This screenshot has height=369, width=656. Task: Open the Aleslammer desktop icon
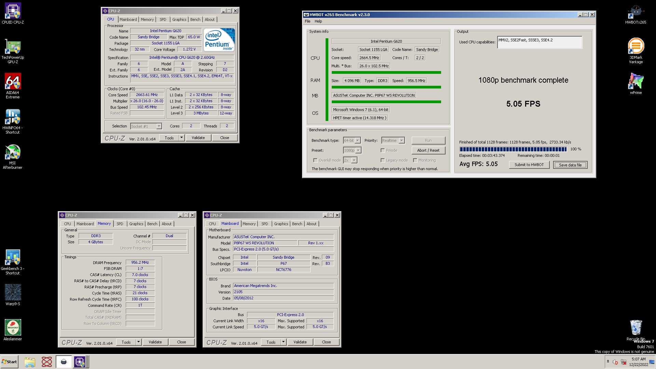point(13,330)
